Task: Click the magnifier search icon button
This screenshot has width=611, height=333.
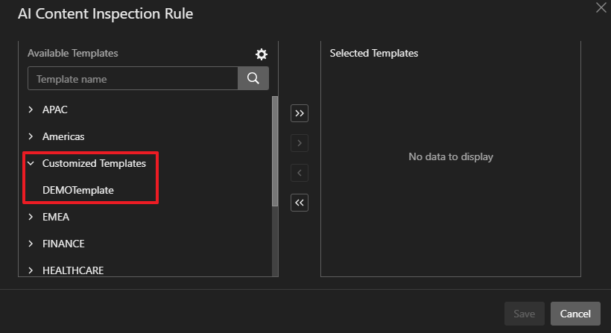Action: (x=253, y=78)
